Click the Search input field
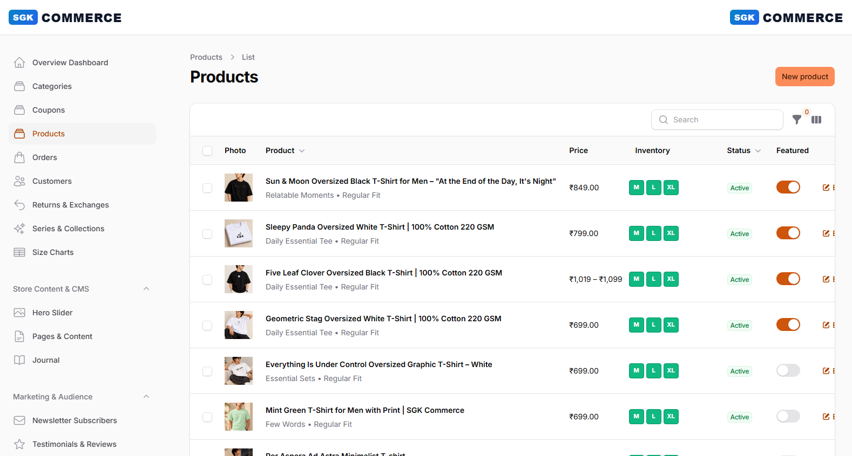The image size is (852, 456). (x=717, y=120)
